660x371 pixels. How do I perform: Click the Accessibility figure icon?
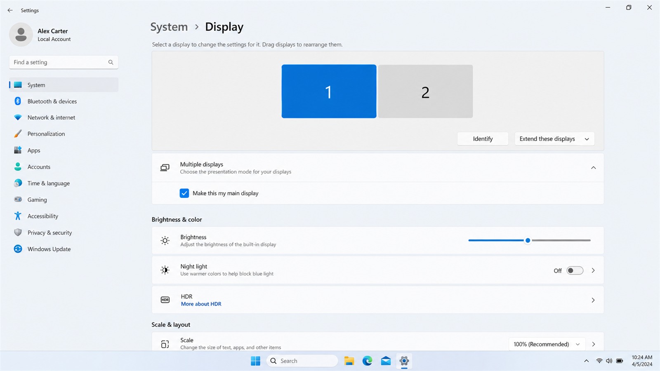(18, 216)
